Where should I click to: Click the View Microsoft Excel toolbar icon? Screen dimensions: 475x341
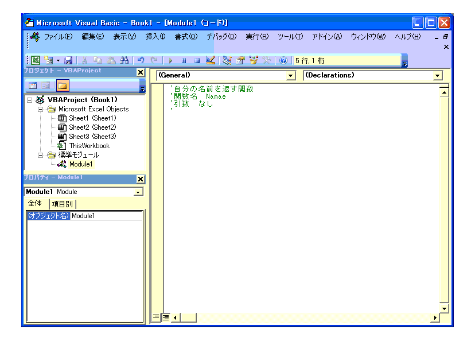[x=36, y=60]
